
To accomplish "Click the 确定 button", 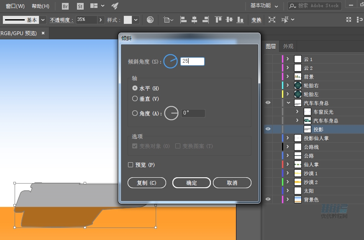I will (192, 183).
